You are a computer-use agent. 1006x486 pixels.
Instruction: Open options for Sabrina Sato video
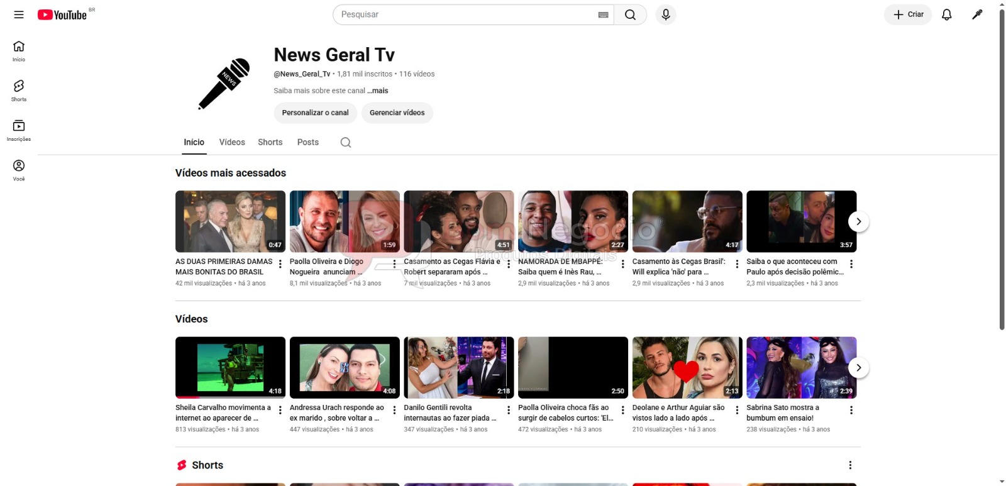point(851,410)
